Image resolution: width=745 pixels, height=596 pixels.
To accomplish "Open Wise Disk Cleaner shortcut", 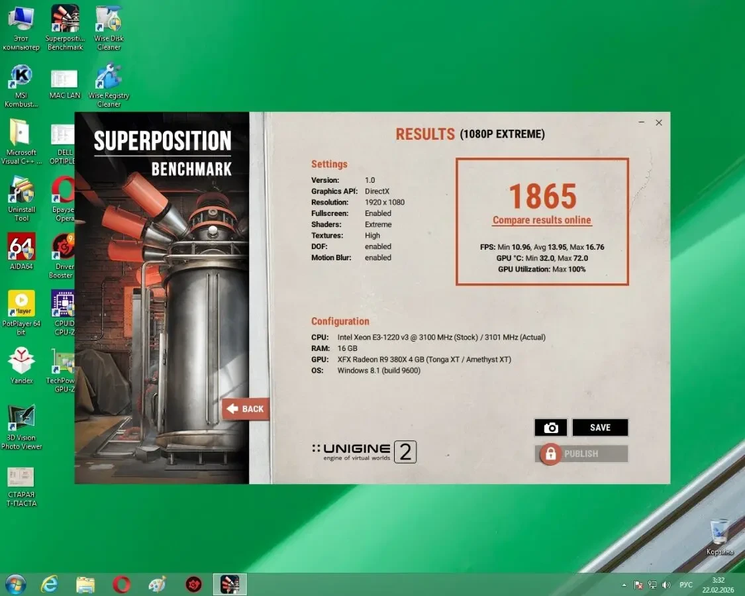I will coord(109,28).
